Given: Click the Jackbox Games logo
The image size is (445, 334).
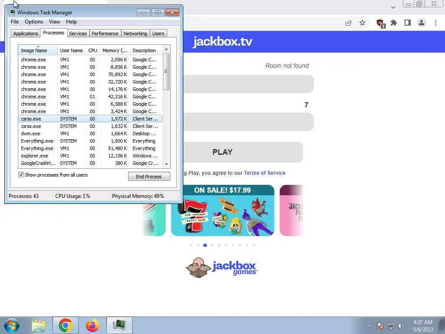Looking at the screenshot, I should pos(222,267).
